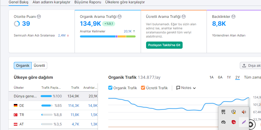Viewport: 261px width, 130px height.
Task: Go to Ülkelere göre karşılaştır tab
Action: (x=125, y=2)
